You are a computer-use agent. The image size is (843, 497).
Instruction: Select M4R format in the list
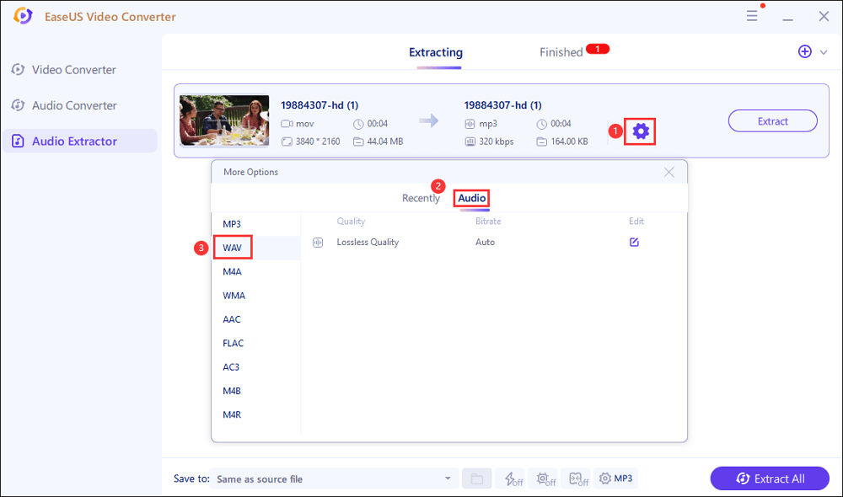pos(232,414)
